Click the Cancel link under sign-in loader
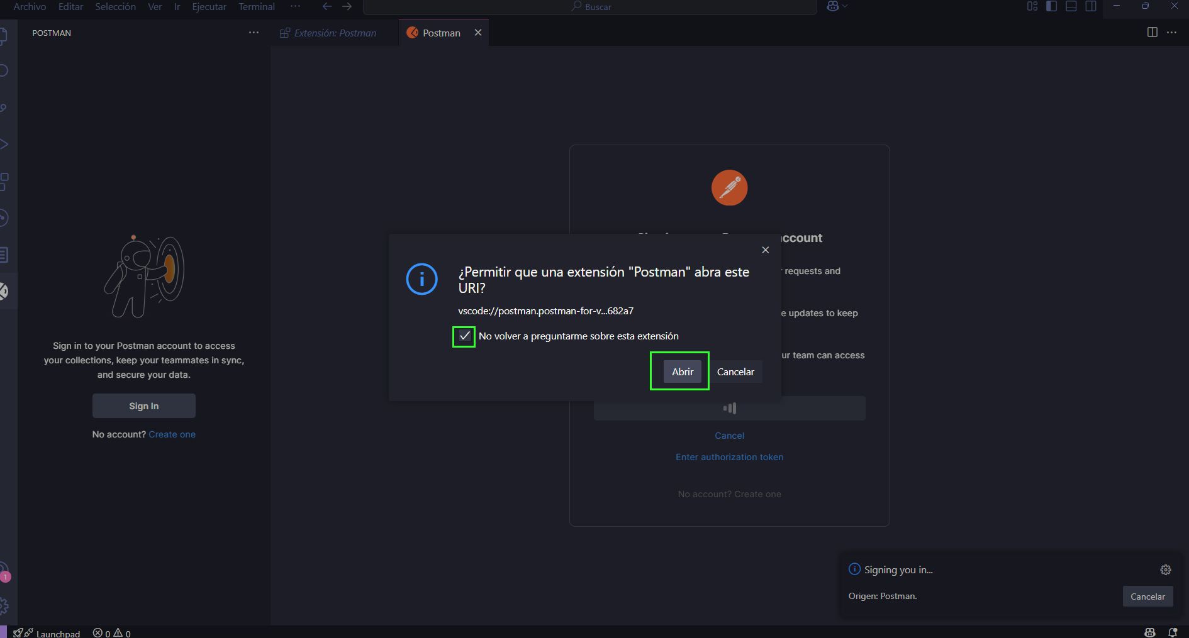The width and height of the screenshot is (1189, 638). [x=729, y=436]
